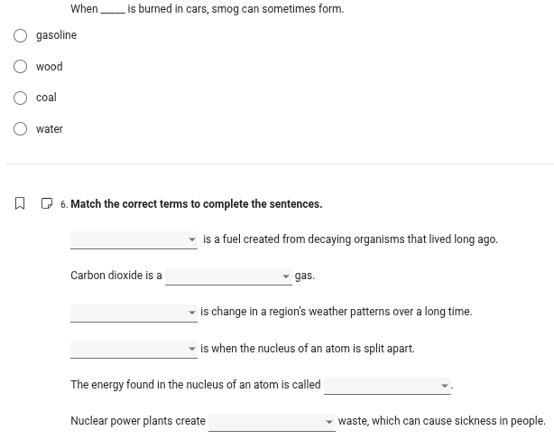Expand dropdown before 'nucleus of an atom is split'
Viewport: 554px width, 440px height.
(x=134, y=350)
